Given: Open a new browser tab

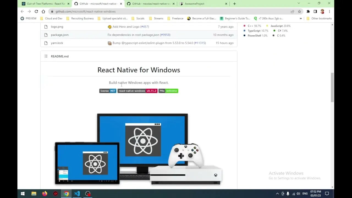Looking at the screenshot, I should point(234,4).
